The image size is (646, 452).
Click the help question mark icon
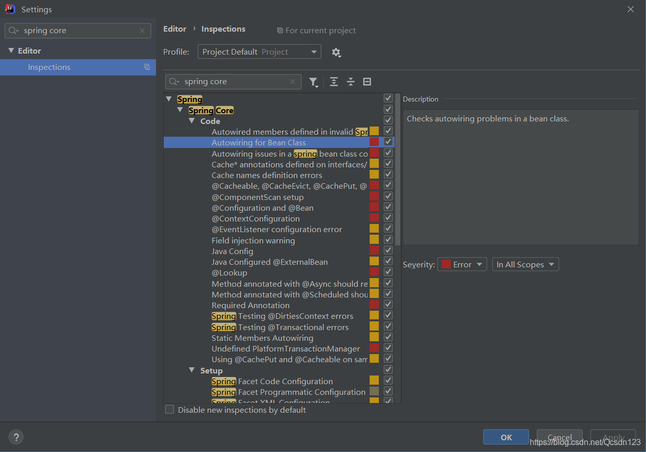(16, 437)
